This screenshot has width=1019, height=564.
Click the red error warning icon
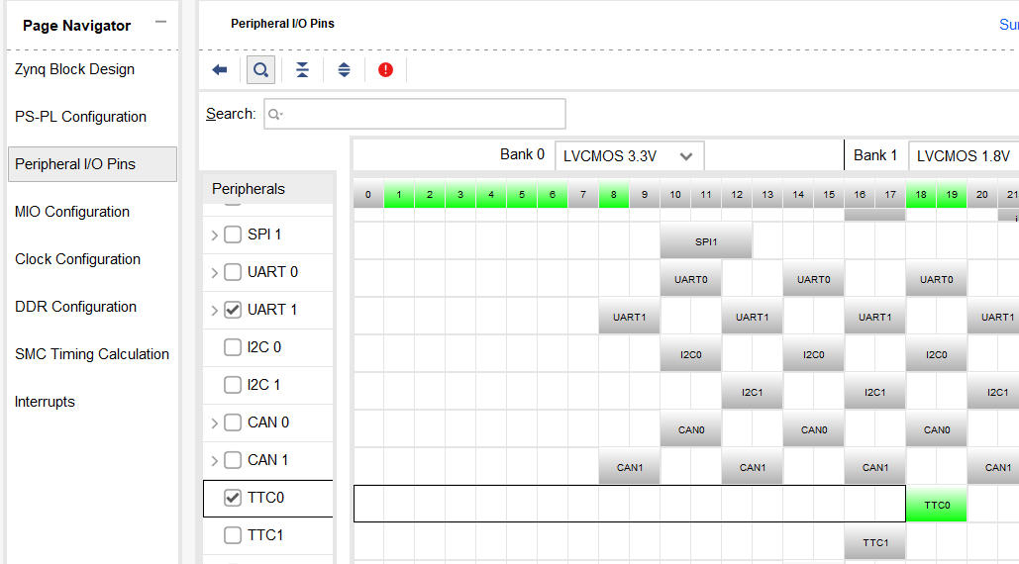385,69
